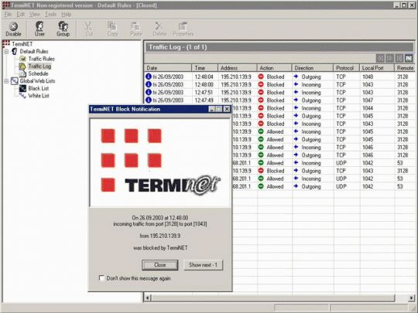Screen dimensions: 418x313
Task: Sort by the Action column header
Action: tap(274, 68)
